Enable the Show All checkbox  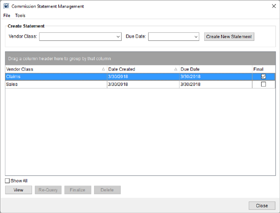click(7, 181)
